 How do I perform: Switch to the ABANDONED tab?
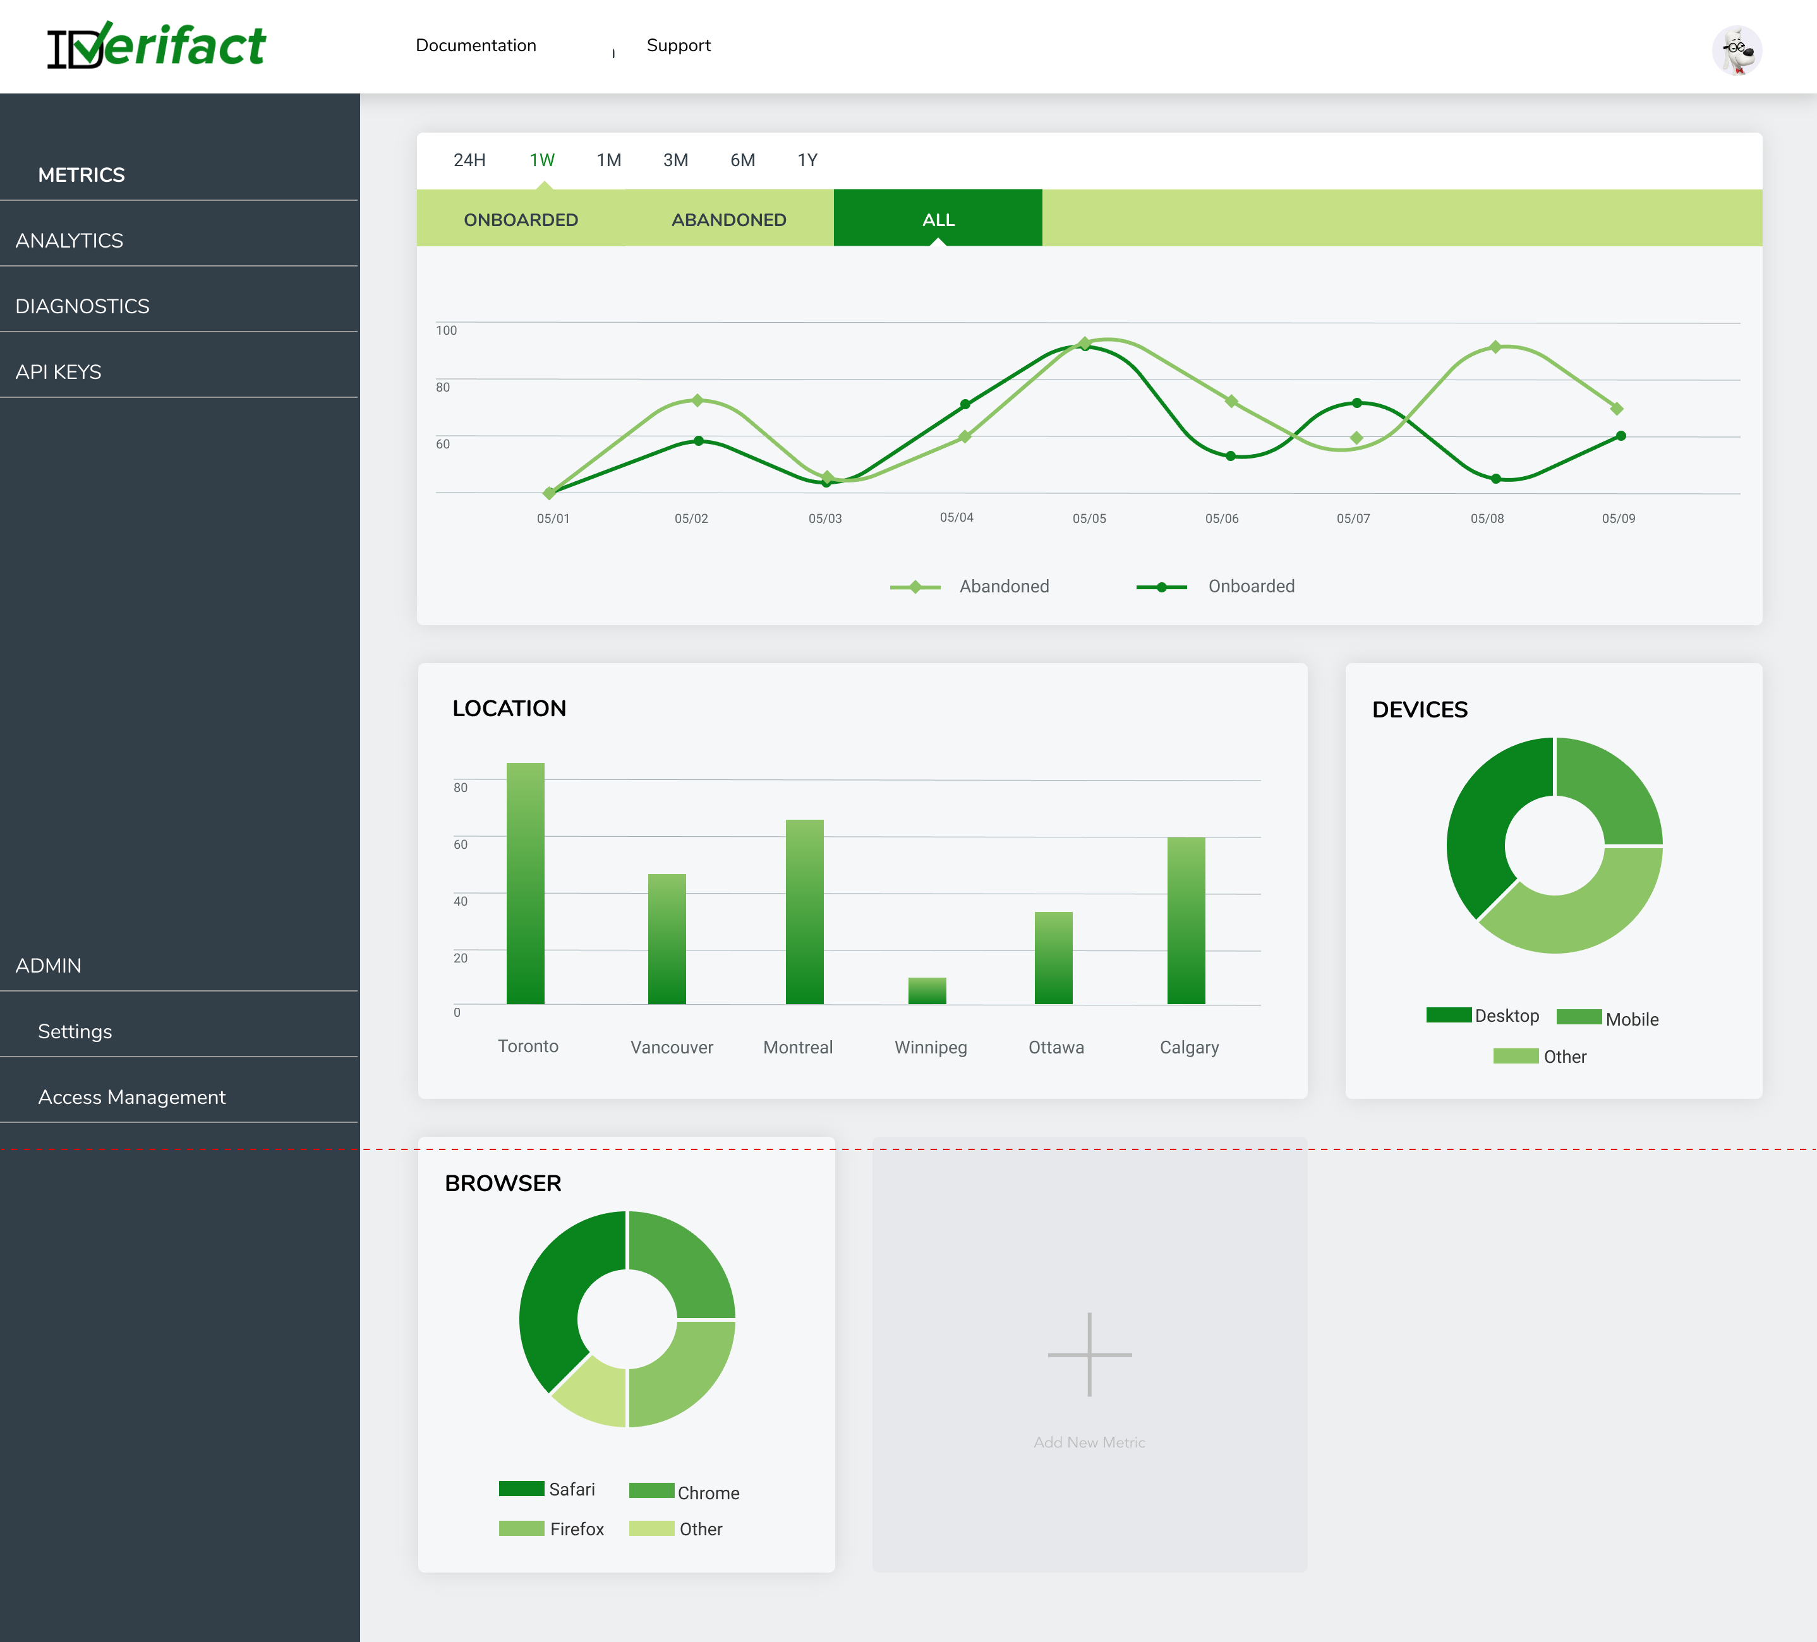pos(728,220)
